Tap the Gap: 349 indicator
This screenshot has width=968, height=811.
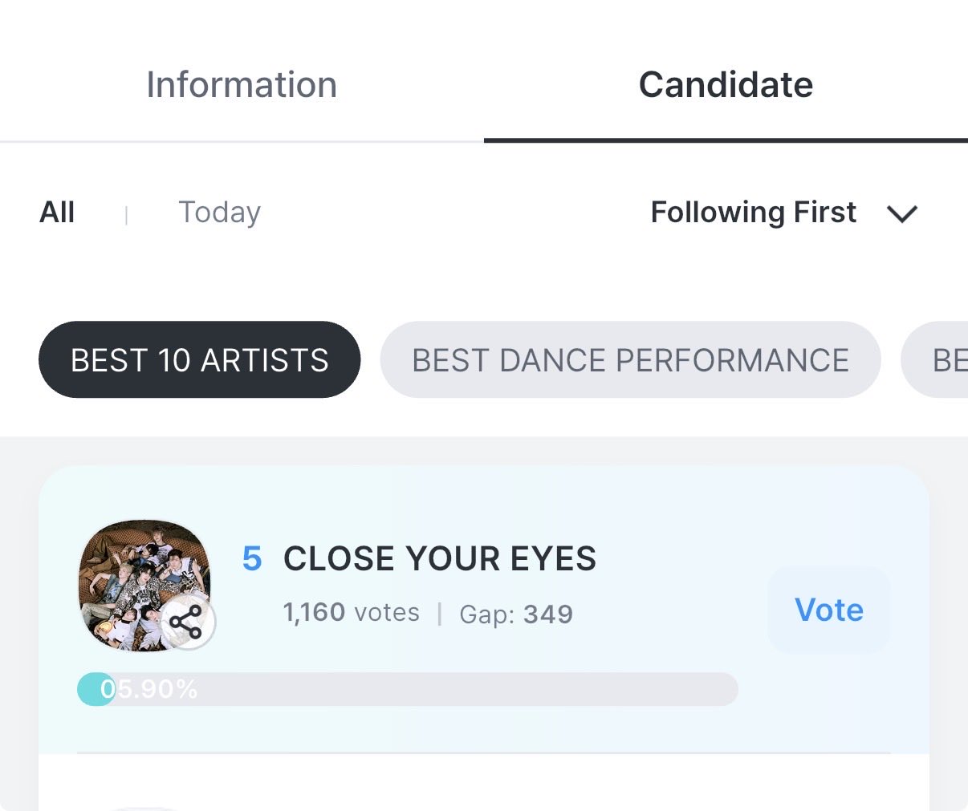515,614
